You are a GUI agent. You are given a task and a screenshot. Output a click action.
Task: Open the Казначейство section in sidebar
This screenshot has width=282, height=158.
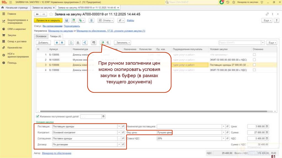pyautogui.click(x=15, y=48)
